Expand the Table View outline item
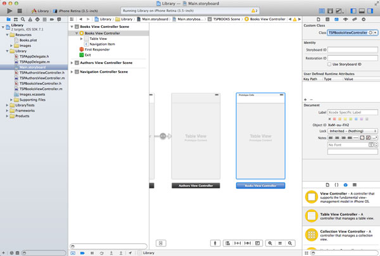 [82, 39]
